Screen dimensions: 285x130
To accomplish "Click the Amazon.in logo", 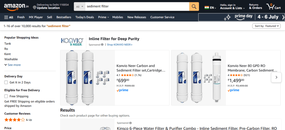I will [16, 6].
